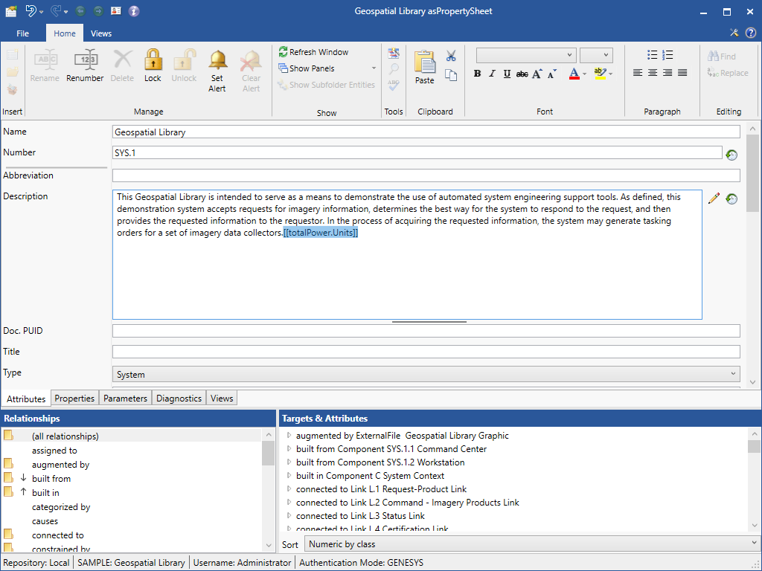
Task: Toggle Bold formatting in the Font group
Action: point(478,74)
